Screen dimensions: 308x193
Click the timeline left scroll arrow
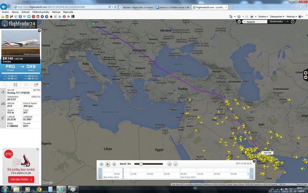[x=100, y=173]
